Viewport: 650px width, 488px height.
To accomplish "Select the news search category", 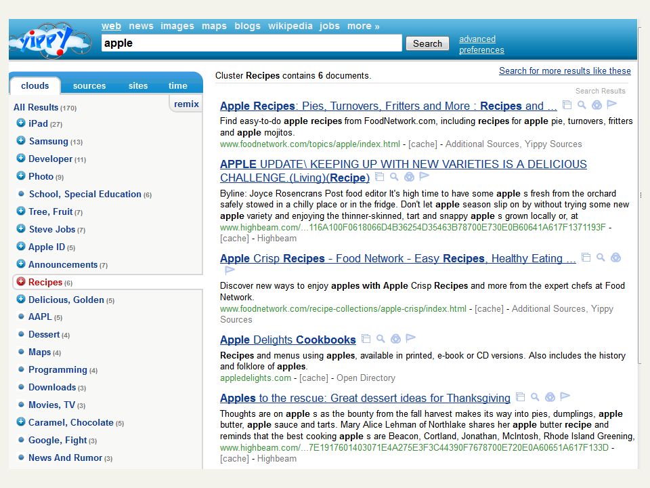I will point(141,26).
